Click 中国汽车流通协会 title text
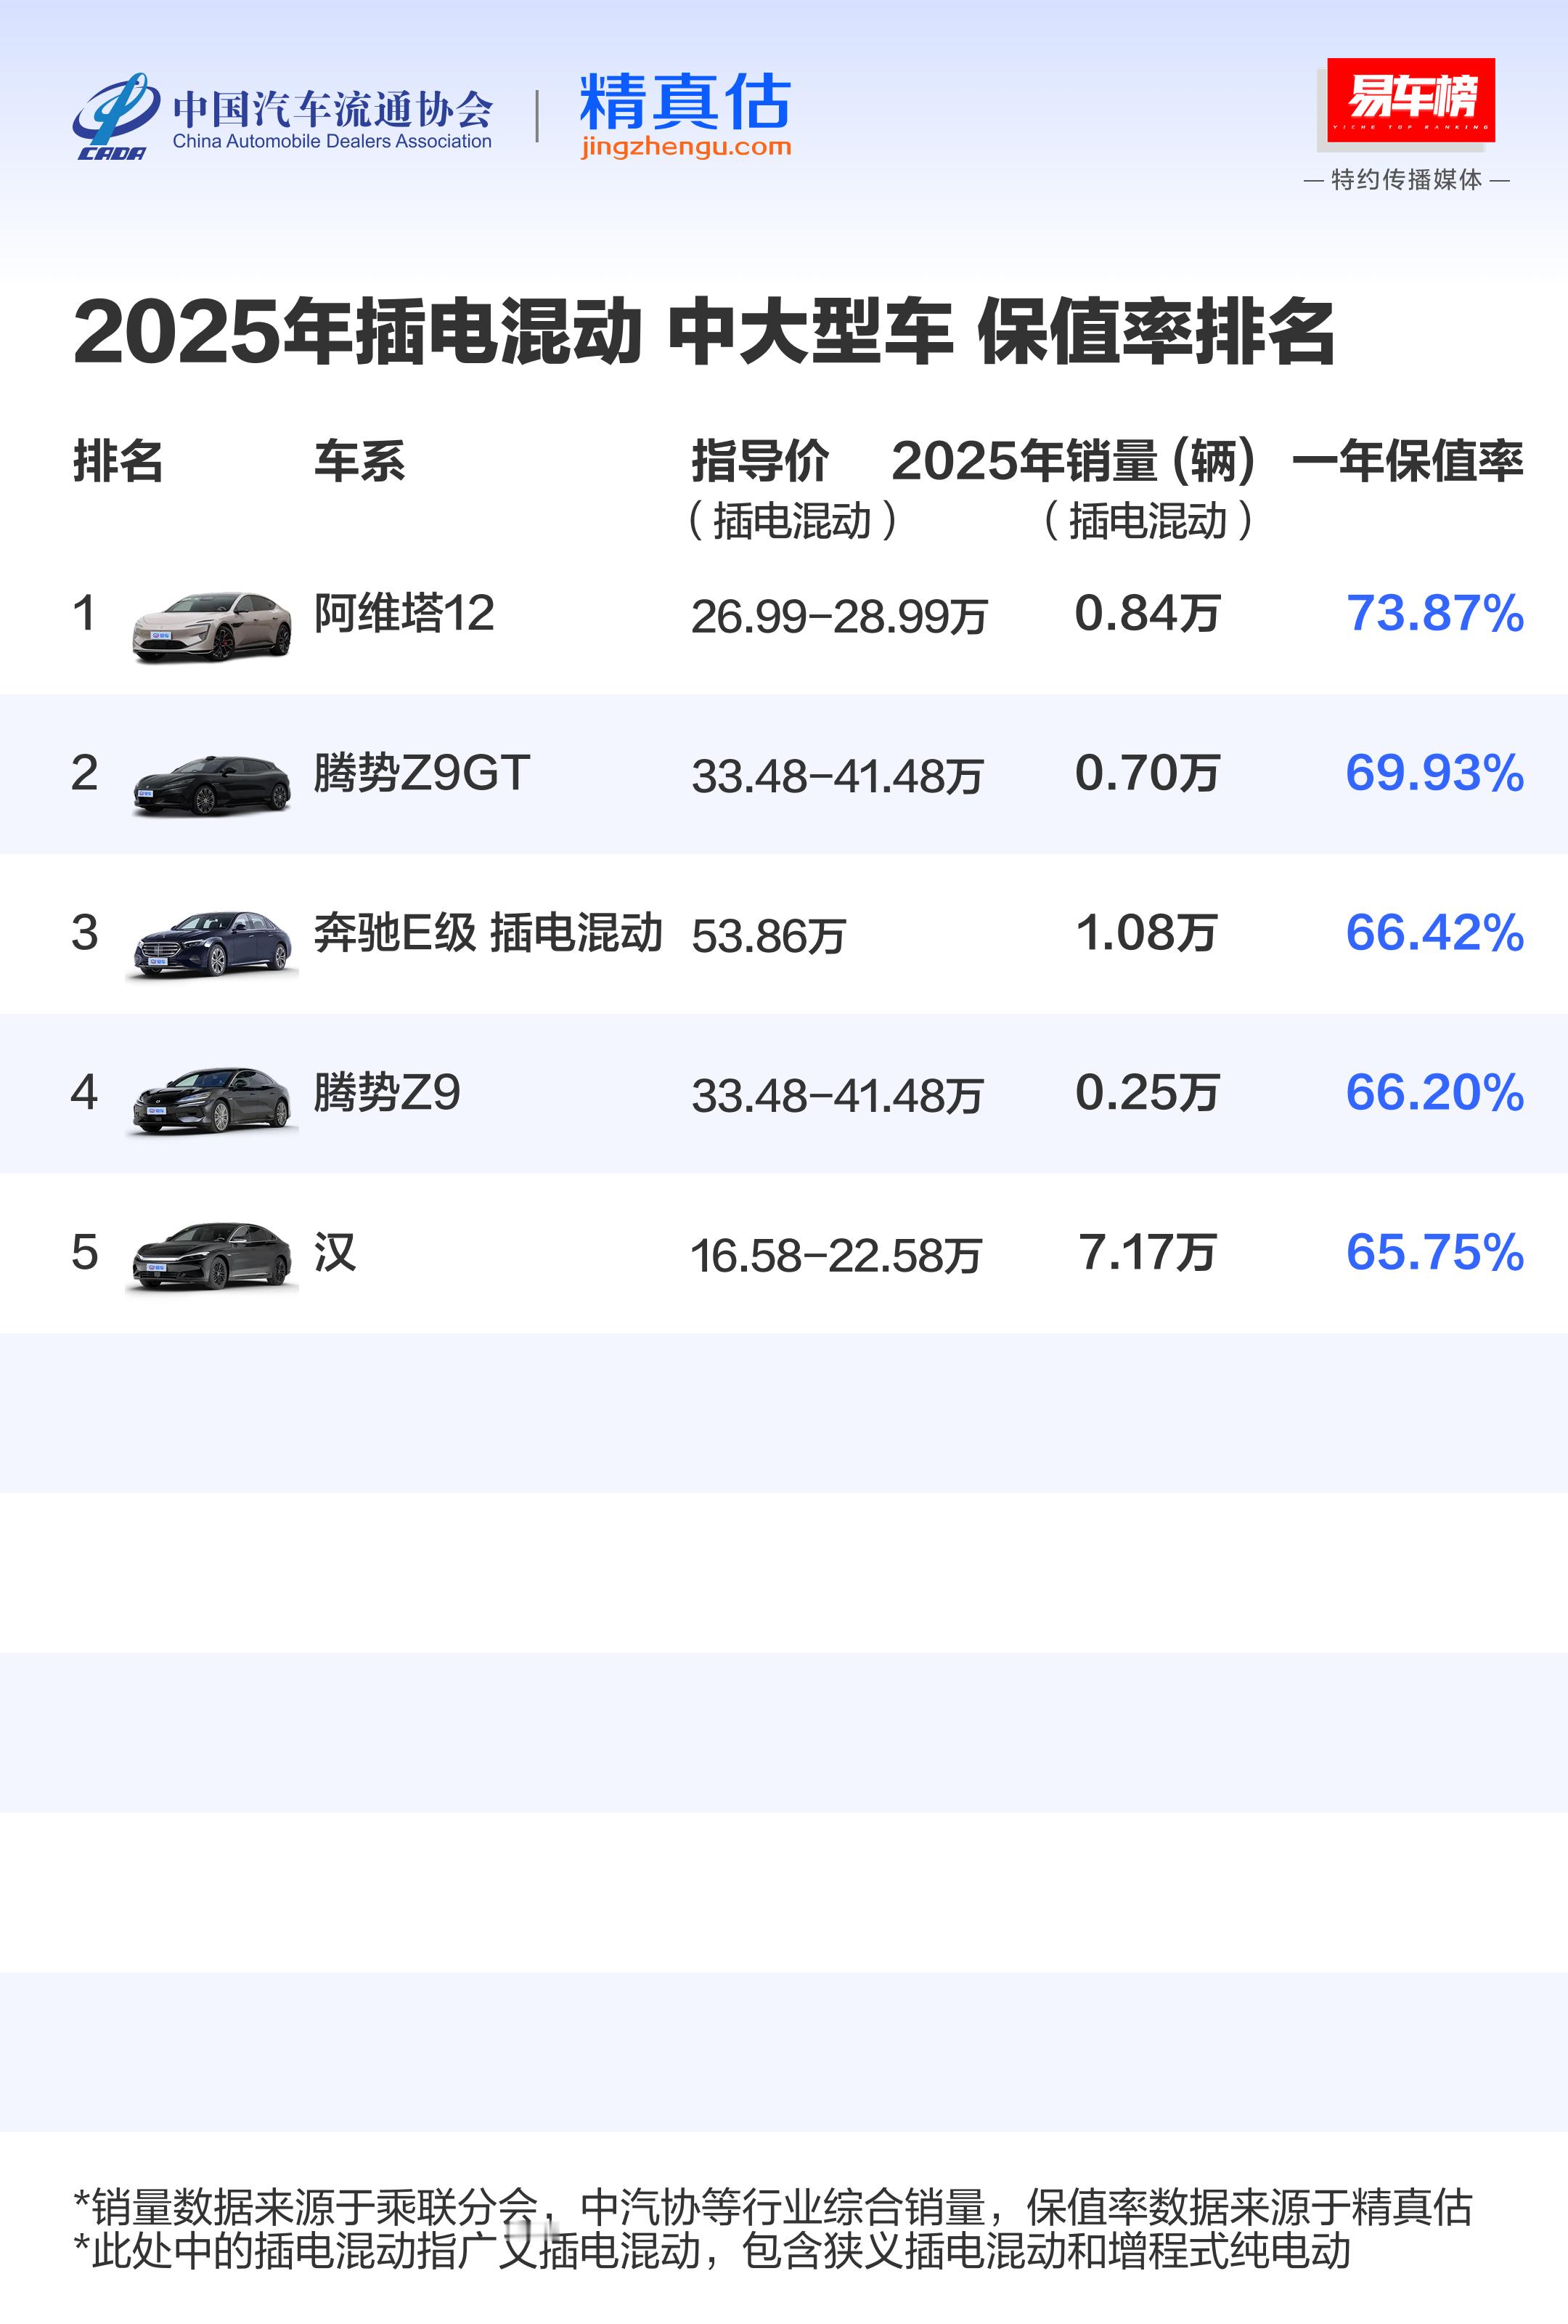This screenshot has height=2324, width=1568. (x=332, y=108)
